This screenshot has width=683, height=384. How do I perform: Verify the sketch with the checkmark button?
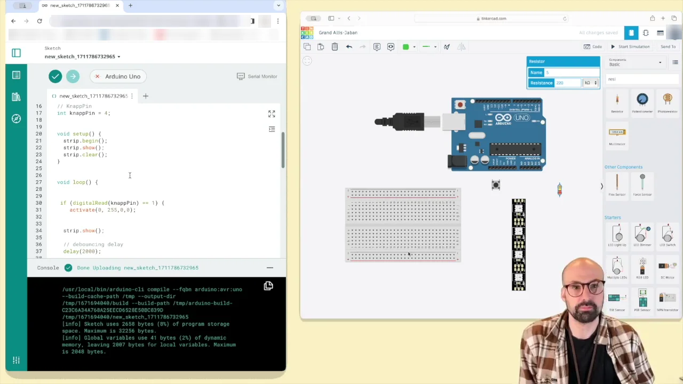(55, 76)
